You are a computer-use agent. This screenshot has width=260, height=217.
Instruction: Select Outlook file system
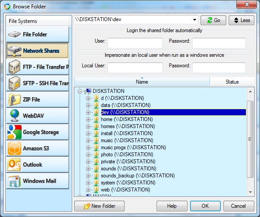click(x=38, y=165)
